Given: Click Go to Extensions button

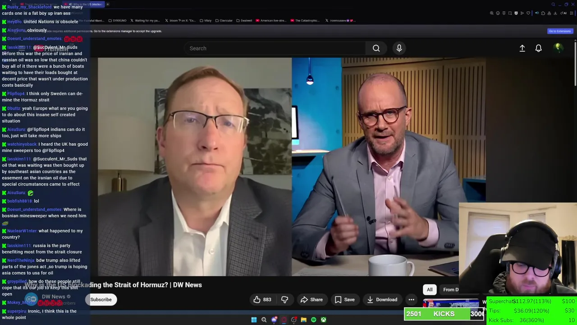Looking at the screenshot, I should pyautogui.click(x=559, y=31).
